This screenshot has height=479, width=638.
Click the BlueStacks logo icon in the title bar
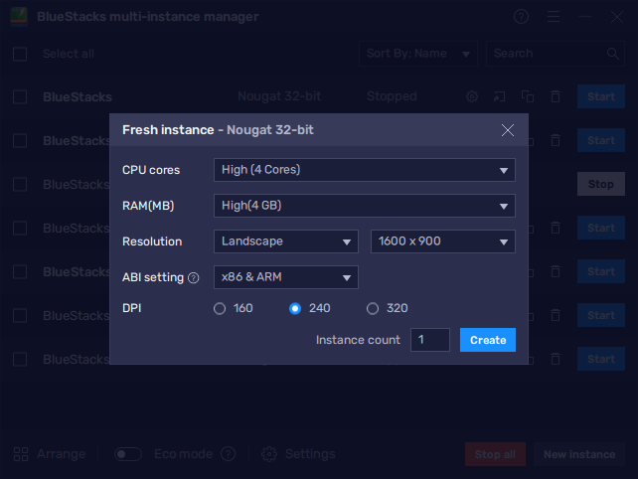19,17
